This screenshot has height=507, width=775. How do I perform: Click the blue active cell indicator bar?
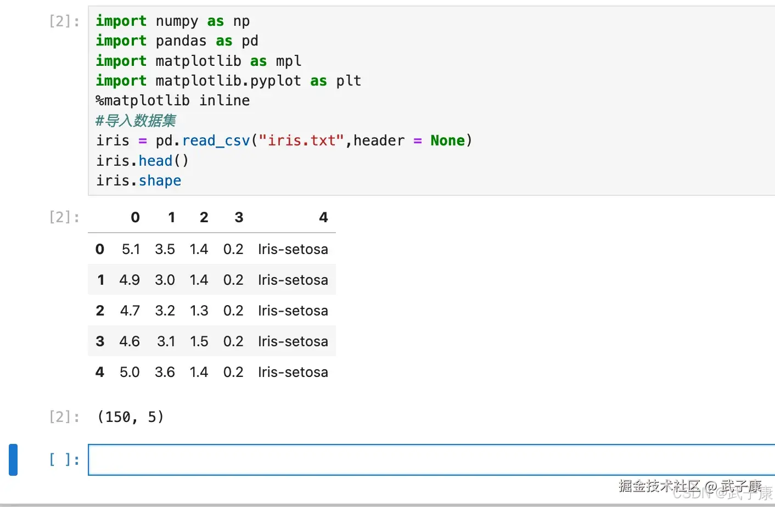pyautogui.click(x=13, y=460)
